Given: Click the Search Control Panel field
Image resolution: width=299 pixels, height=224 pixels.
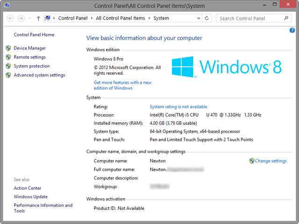Looking at the screenshot, I should (250, 18).
